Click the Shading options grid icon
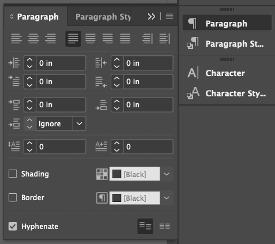Viewport: 275px width, 244px height. (102, 174)
